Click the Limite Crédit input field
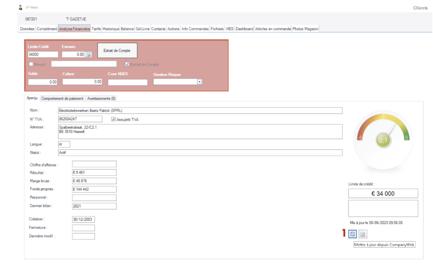Screen dimensions: 433x269 tap(43, 54)
